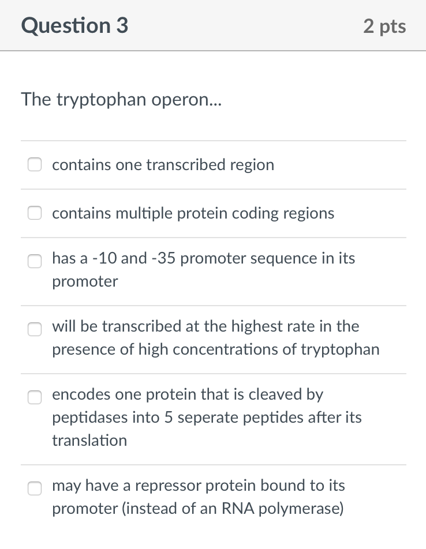Click the divider below the question text
426x549 pixels.
coord(213,140)
